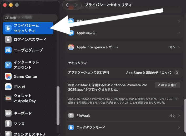This screenshot has width=186, height=136.
Task: Click the 検索 search field
Action: pos(30,18)
